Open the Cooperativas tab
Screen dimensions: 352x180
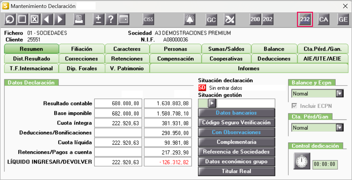226,59
